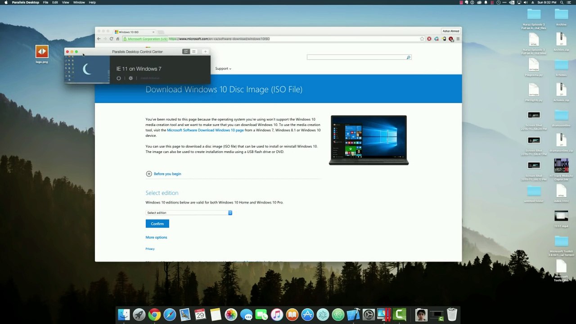Viewport: 576px width, 324px height.
Task: Open Photos from the Dock
Action: tap(231, 315)
